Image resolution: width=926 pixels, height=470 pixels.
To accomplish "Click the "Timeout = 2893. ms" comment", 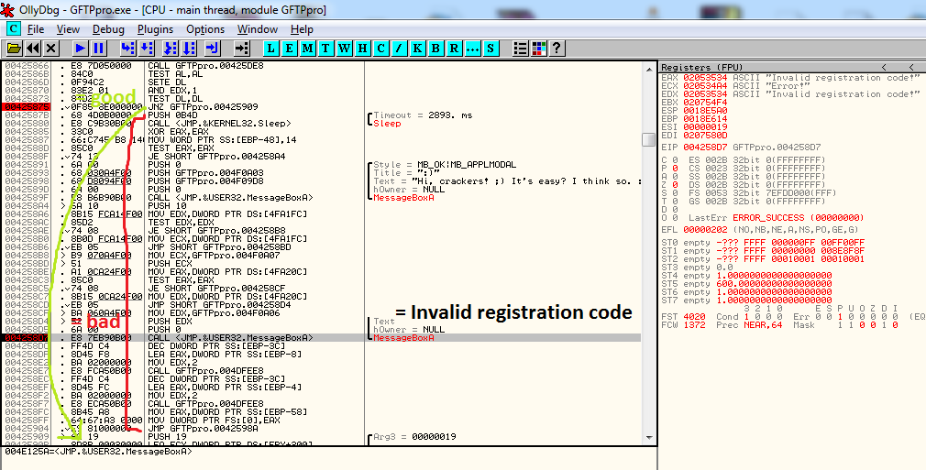I will point(423,115).
